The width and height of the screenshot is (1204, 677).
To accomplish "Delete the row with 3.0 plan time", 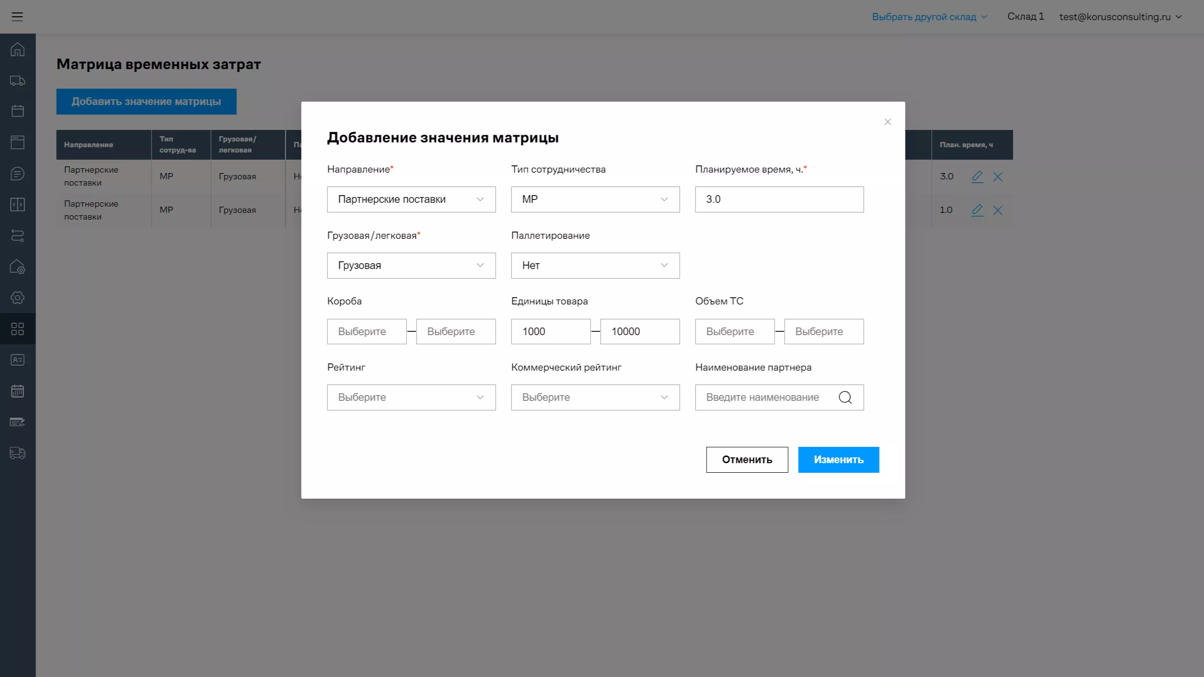I will (x=998, y=176).
